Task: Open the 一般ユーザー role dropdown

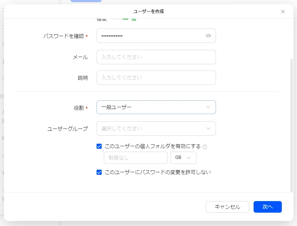Action: coord(152,107)
